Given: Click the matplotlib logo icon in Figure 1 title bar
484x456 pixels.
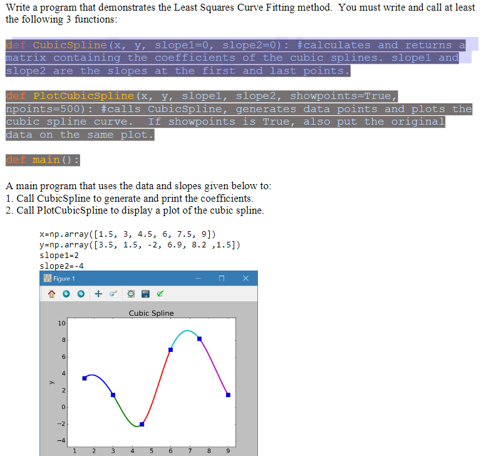Looking at the screenshot, I should click(x=47, y=278).
